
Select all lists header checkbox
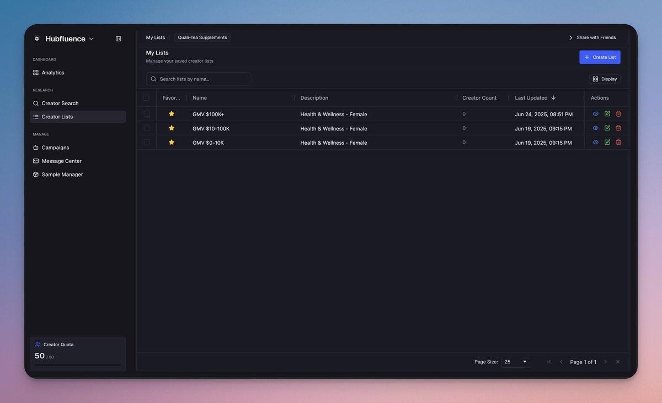[x=146, y=97]
